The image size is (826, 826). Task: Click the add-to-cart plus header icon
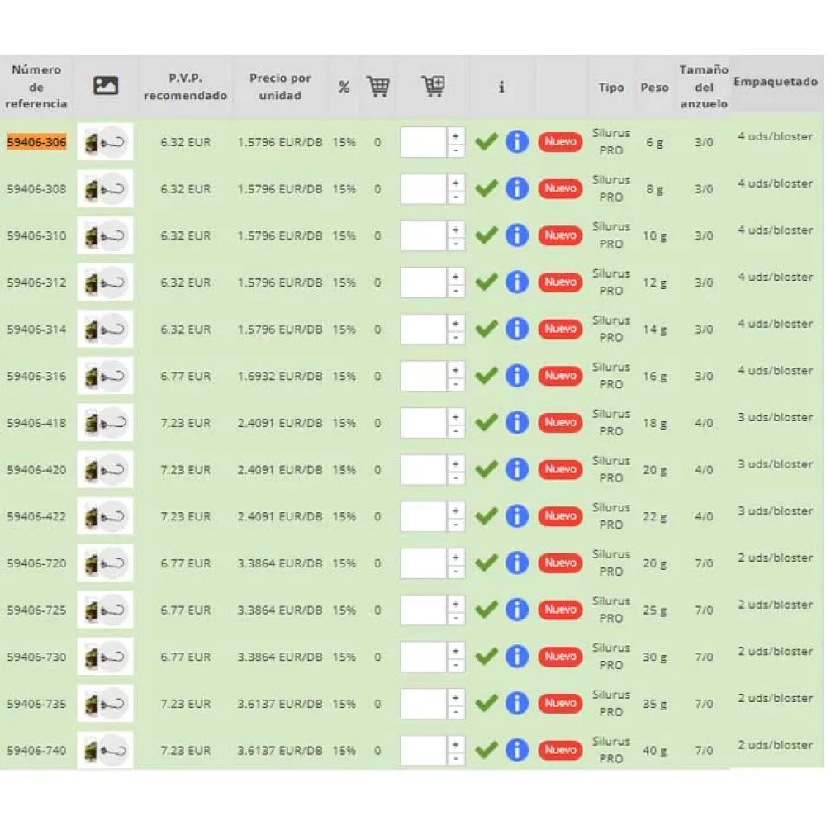tap(433, 87)
